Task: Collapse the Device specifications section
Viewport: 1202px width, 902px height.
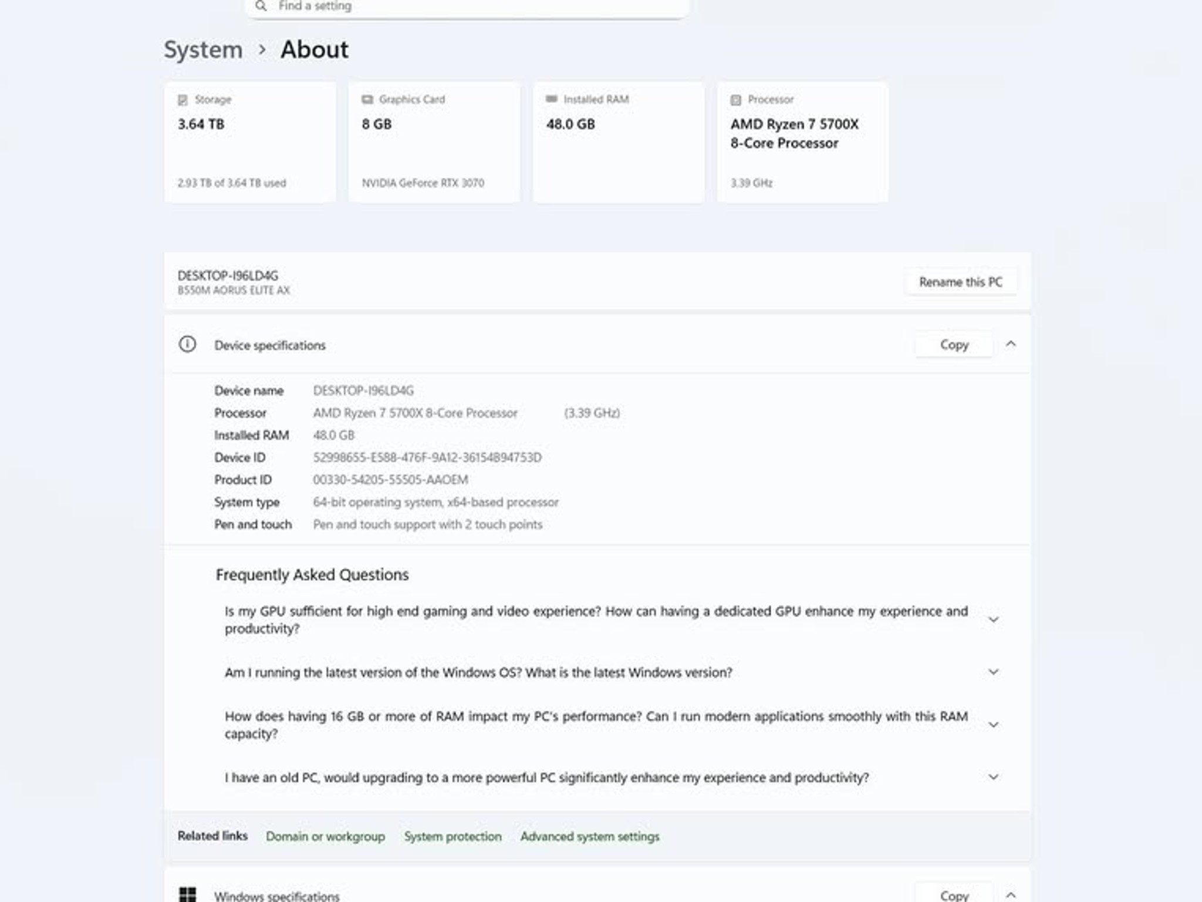Action: [x=1010, y=344]
